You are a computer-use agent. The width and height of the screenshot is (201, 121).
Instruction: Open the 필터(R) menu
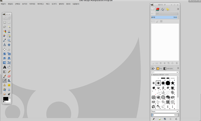(61, 4)
